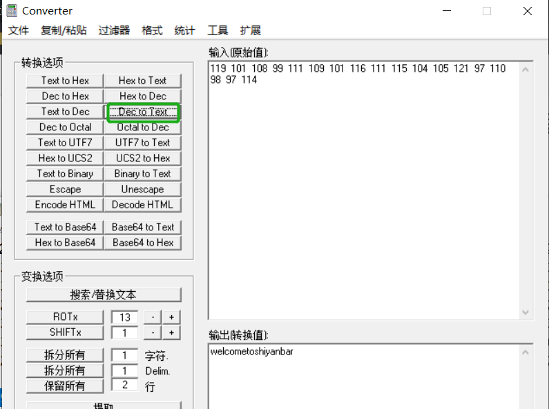Click 拆分所有 button for 字符
The image size is (549, 409).
(65, 355)
